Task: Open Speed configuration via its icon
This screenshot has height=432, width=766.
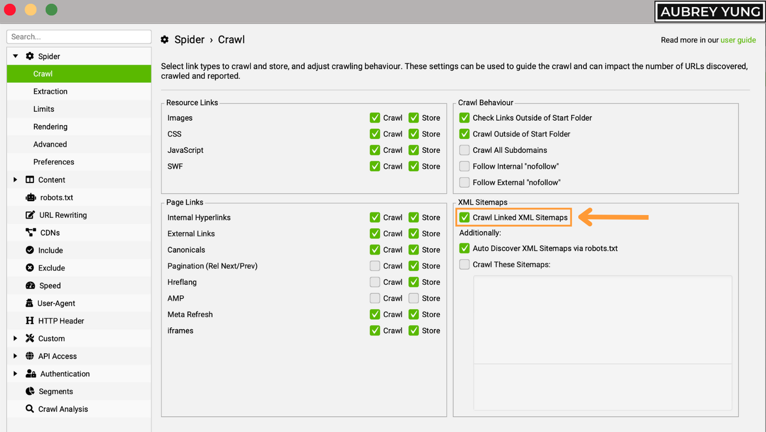Action: (x=29, y=285)
